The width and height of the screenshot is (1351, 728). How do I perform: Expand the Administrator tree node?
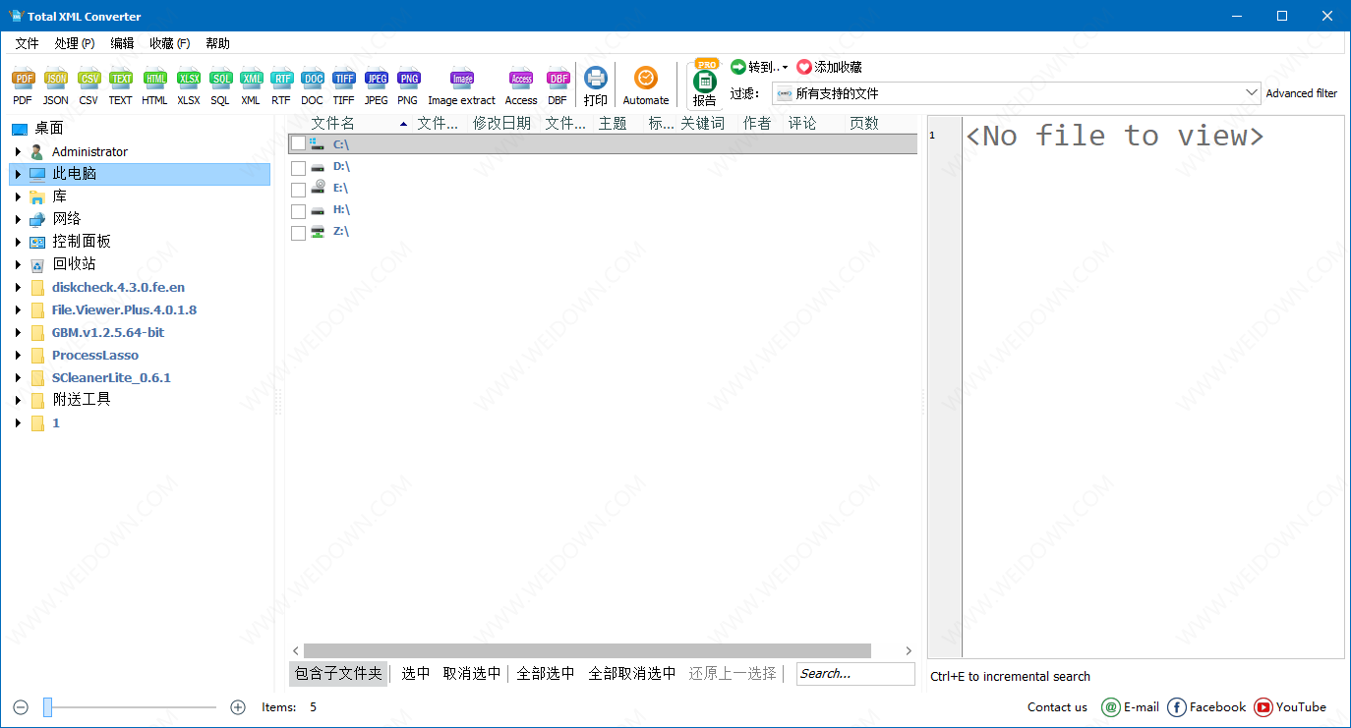[18, 152]
